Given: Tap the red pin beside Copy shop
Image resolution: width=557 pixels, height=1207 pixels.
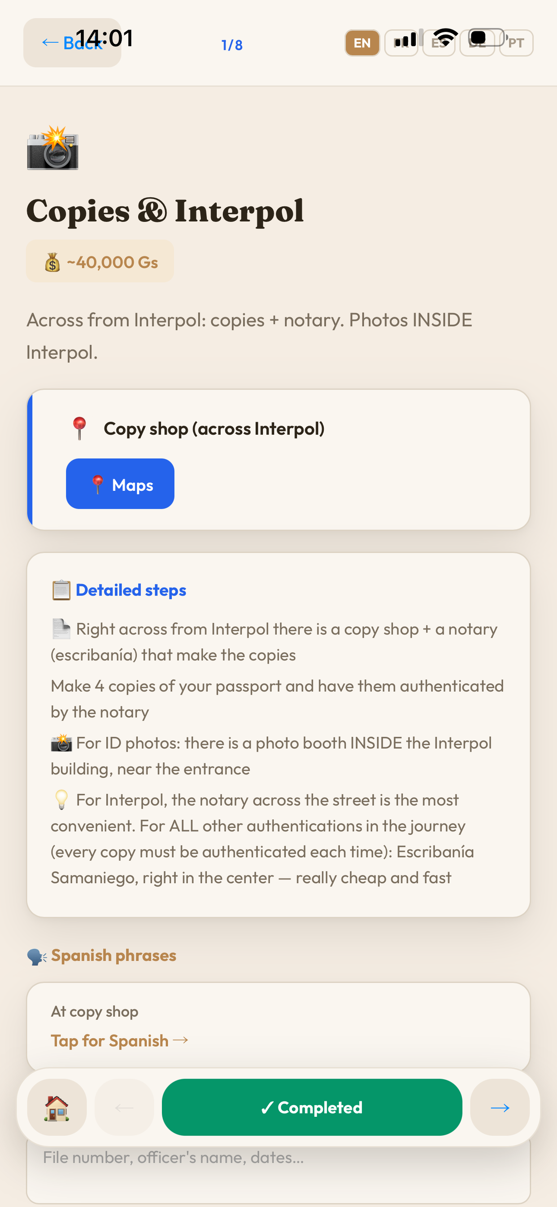Looking at the screenshot, I should pyautogui.click(x=79, y=428).
